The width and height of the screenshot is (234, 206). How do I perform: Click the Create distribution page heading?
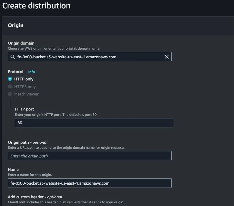click(36, 6)
